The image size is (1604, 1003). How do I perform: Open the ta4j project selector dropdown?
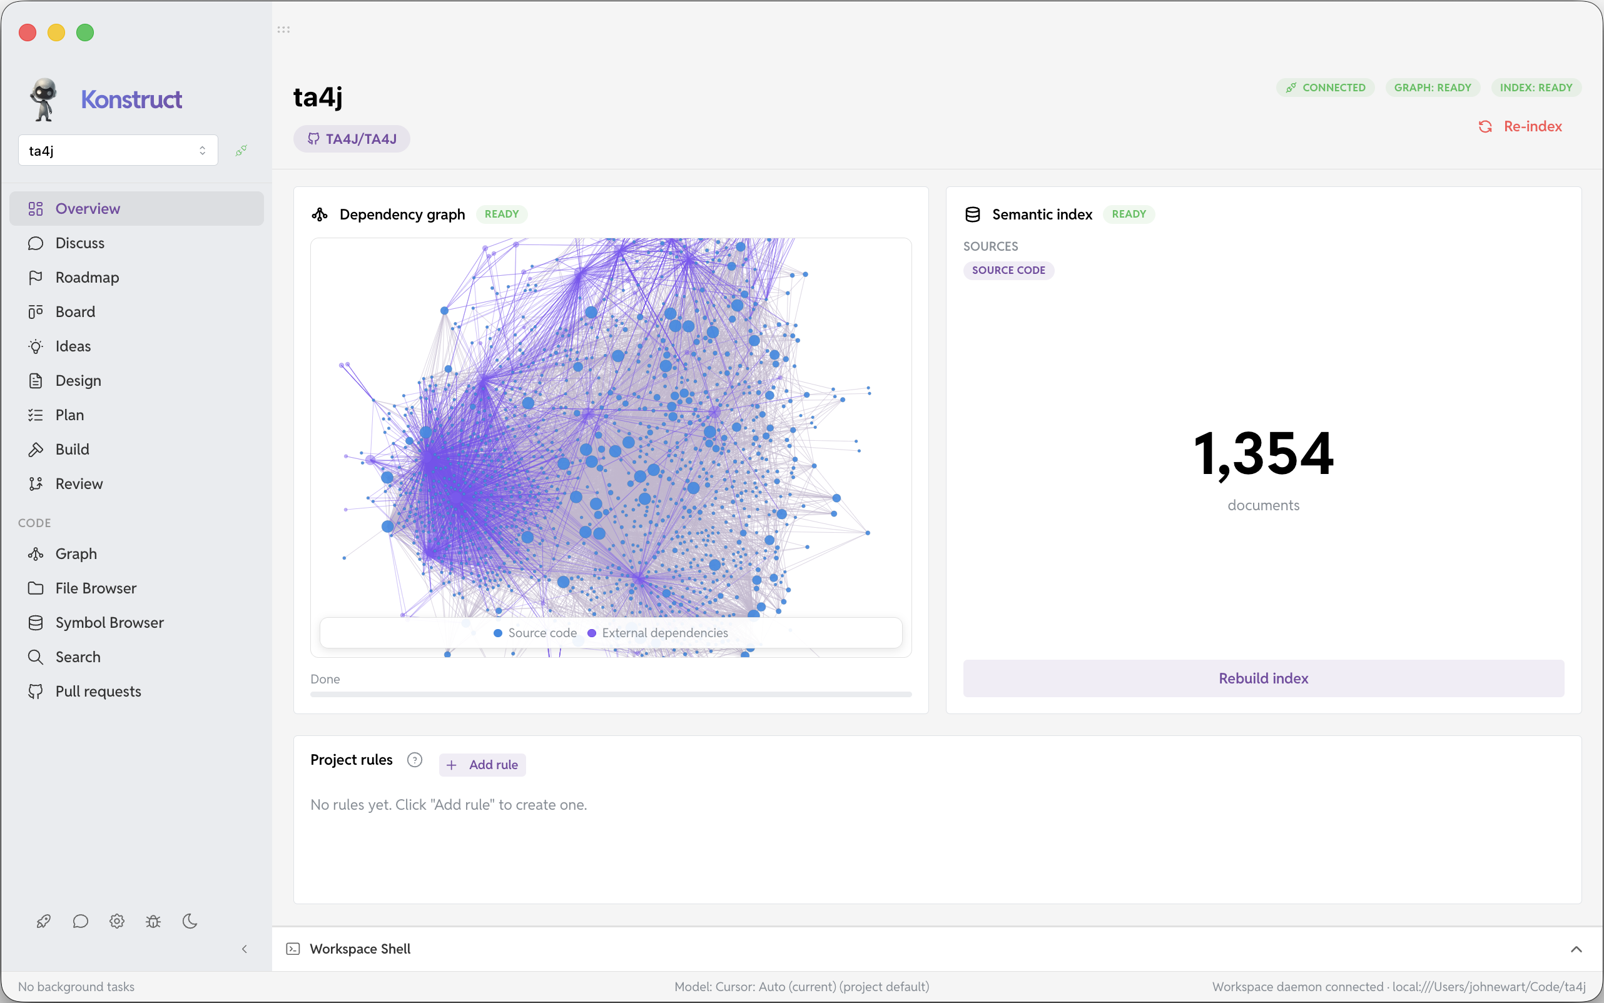point(118,151)
